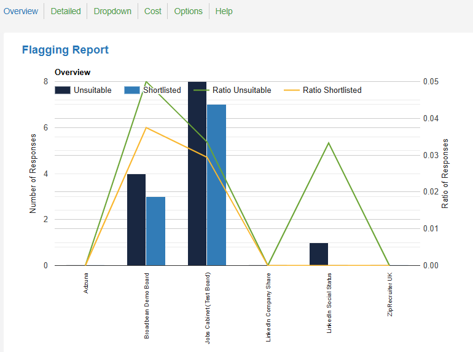Screen dimensions: 473x352
Task: Open the Overview tab
Action: tap(20, 11)
